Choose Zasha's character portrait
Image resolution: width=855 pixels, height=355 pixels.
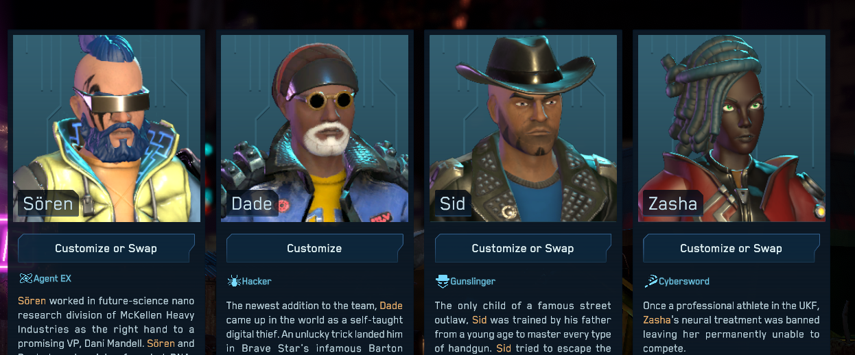pos(731,128)
